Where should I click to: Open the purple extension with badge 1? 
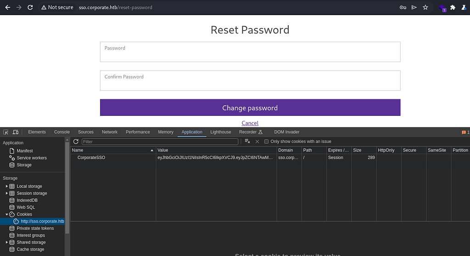click(442, 8)
